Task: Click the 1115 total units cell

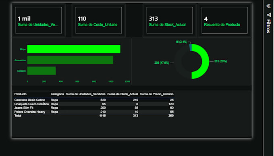Action: pyautogui.click(x=103, y=116)
